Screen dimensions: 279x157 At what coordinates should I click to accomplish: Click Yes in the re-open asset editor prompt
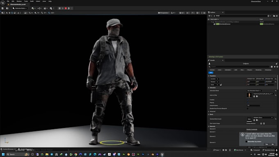[267, 144]
